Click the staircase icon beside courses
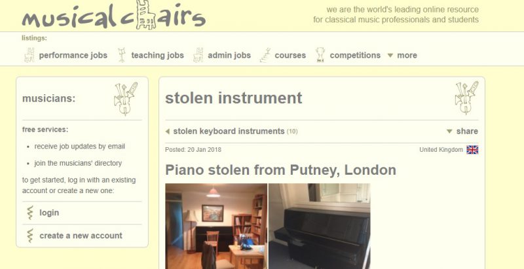524x269 pixels. [x=265, y=55]
